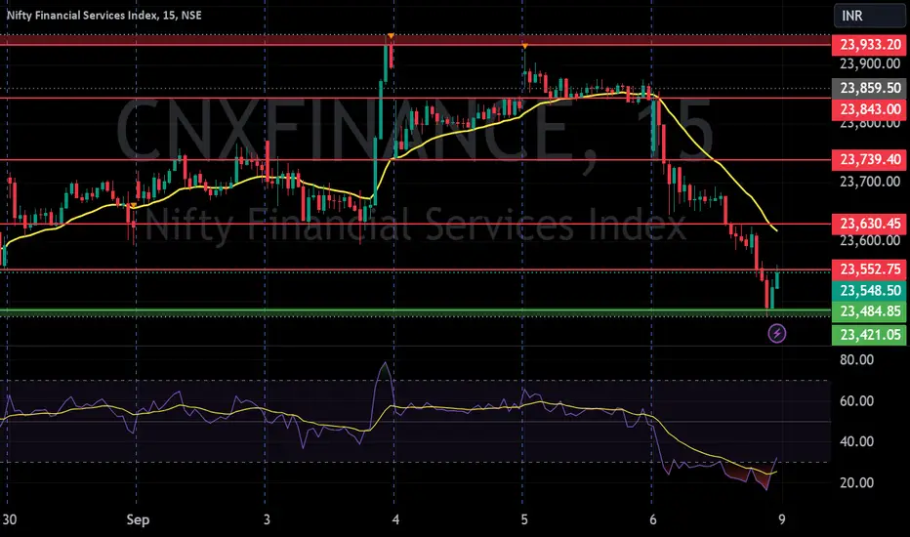The image size is (910, 537).
Task: Click the orange marker near the Sep 1 candle
Action: click(134, 205)
